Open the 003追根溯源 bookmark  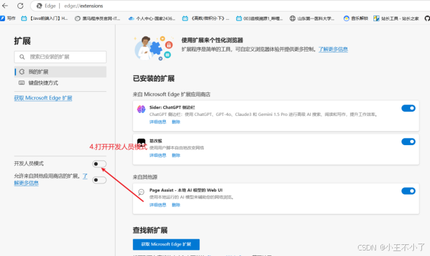click(x=259, y=19)
